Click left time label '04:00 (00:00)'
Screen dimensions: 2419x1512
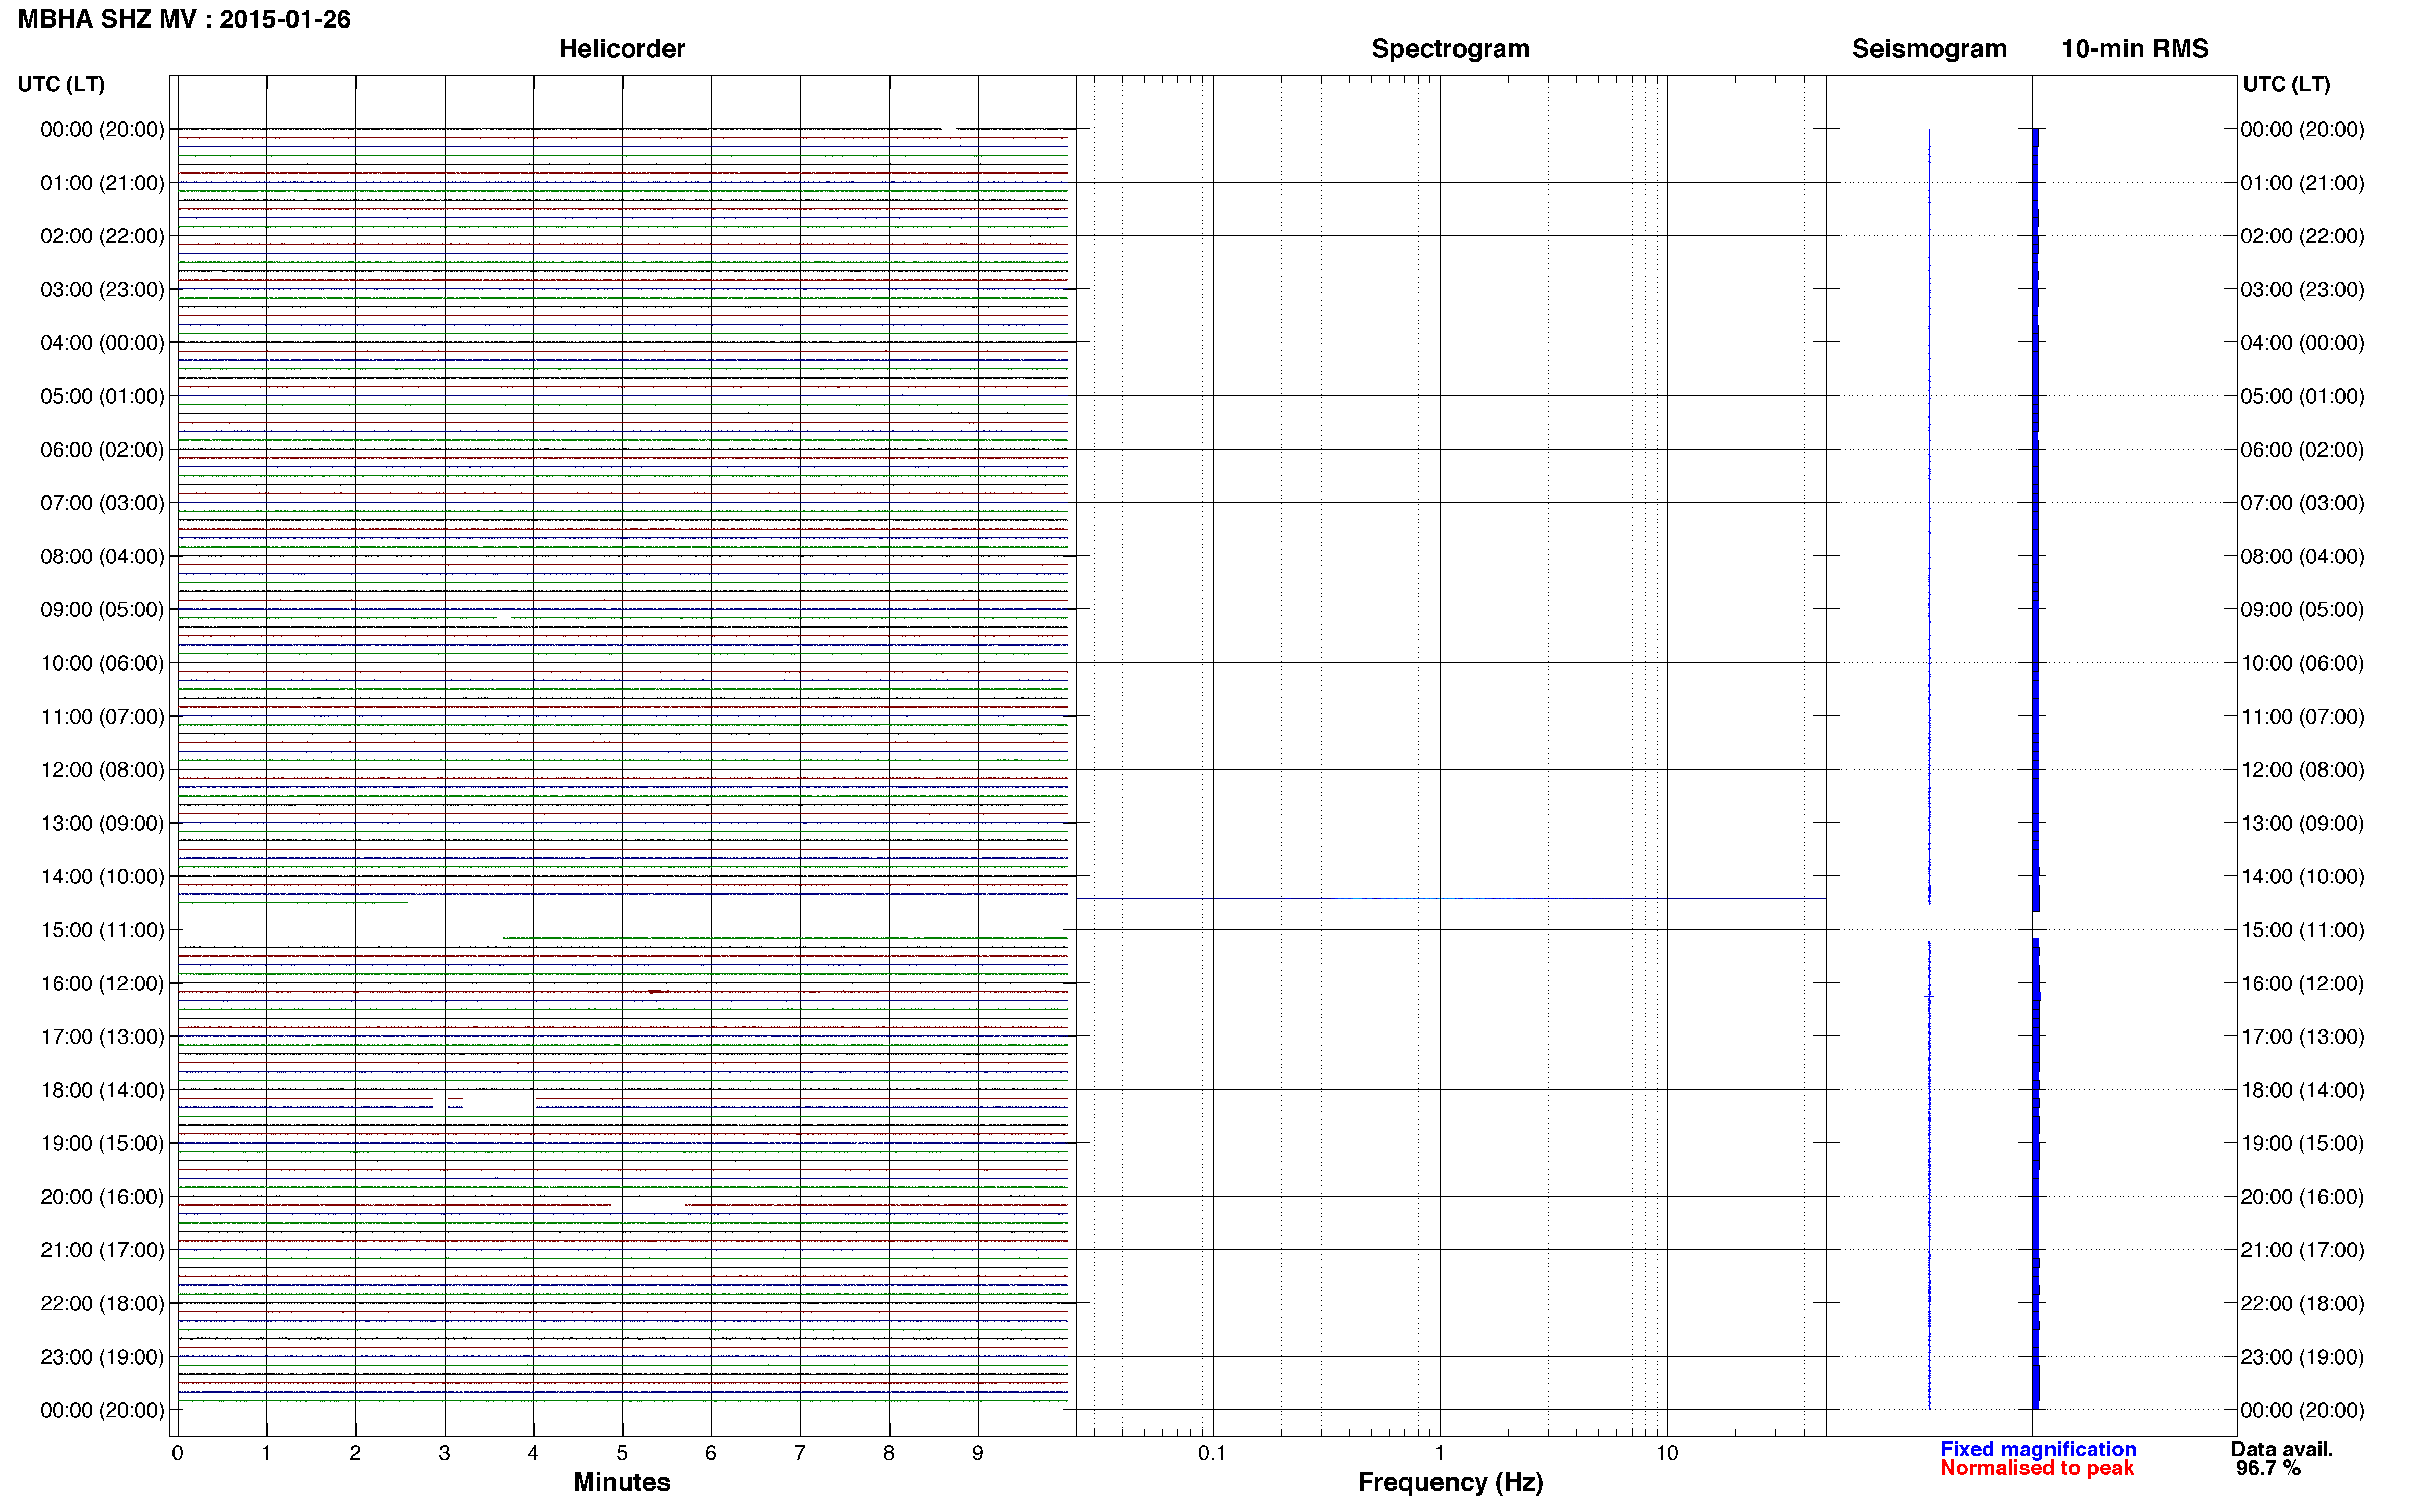click(x=102, y=343)
